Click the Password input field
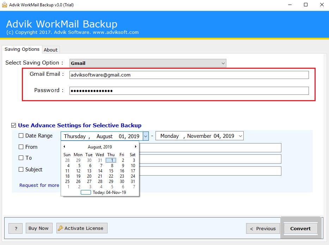Image resolution: width=329 pixels, height=245 pixels. 189,91
